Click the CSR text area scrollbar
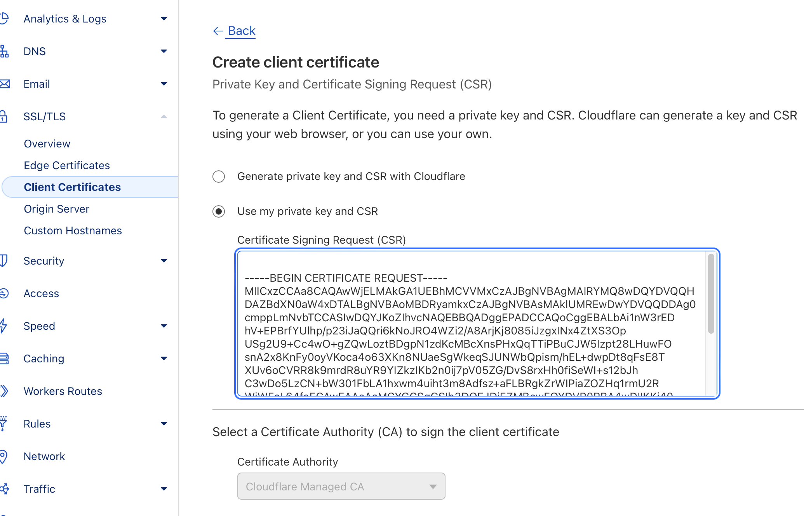 pyautogui.click(x=711, y=294)
